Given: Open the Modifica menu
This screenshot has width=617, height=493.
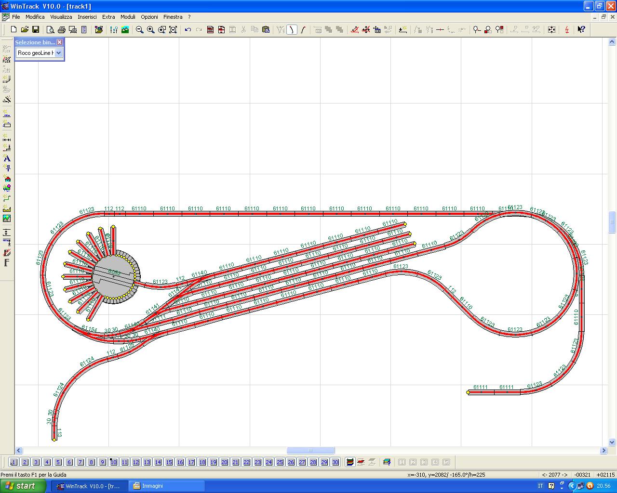Looking at the screenshot, I should tap(35, 16).
